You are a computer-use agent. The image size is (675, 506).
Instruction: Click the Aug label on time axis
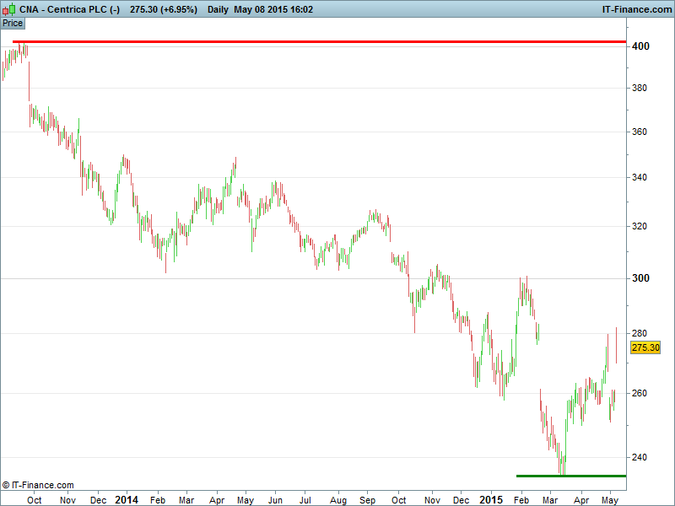coord(337,499)
